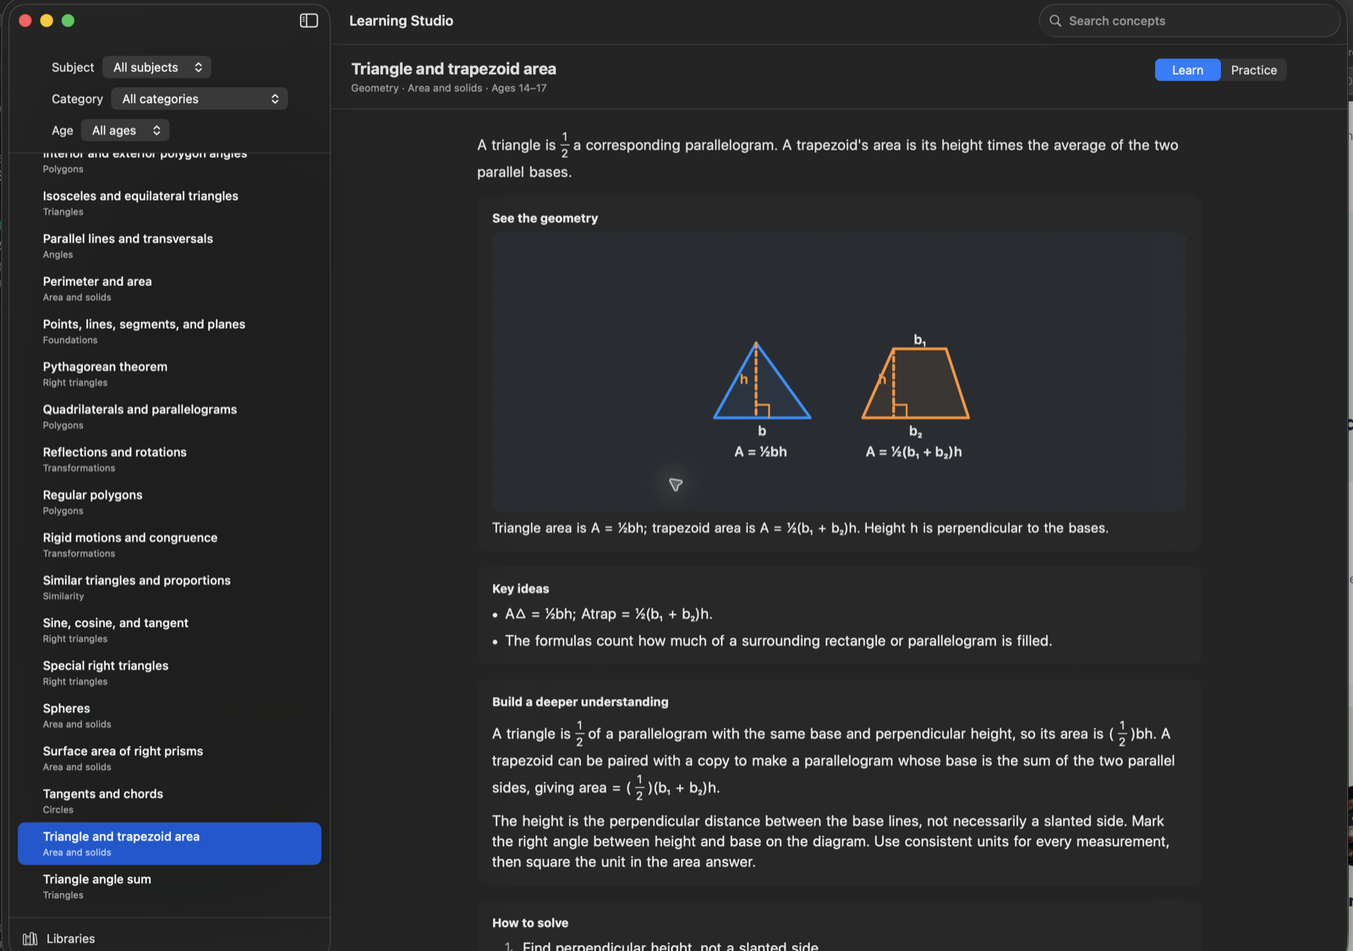Open the Libraries icon at sidebar bottom
This screenshot has height=951, width=1353.
point(30,938)
